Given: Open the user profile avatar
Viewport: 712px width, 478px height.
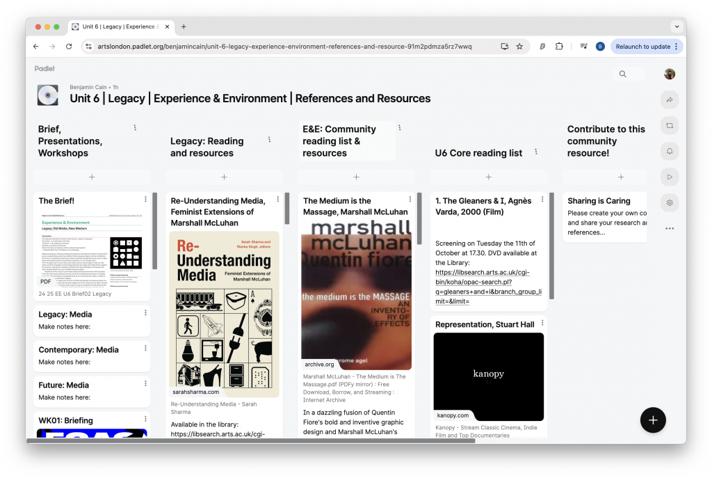Looking at the screenshot, I should coord(670,74).
